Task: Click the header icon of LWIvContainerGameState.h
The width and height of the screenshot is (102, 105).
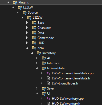Action: point(48,78)
